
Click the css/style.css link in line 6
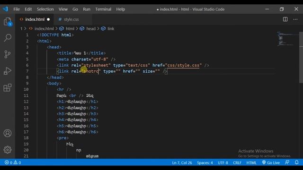pyautogui.click(x=183, y=65)
